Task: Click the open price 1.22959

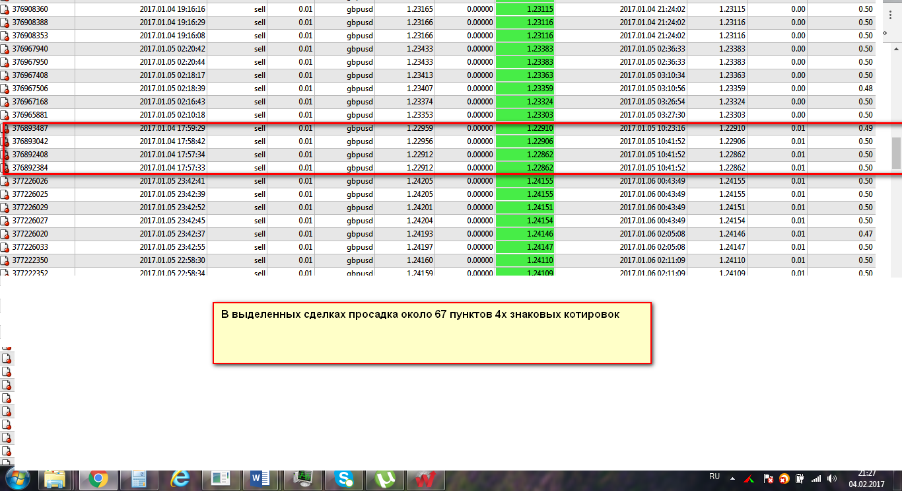Action: click(420, 128)
